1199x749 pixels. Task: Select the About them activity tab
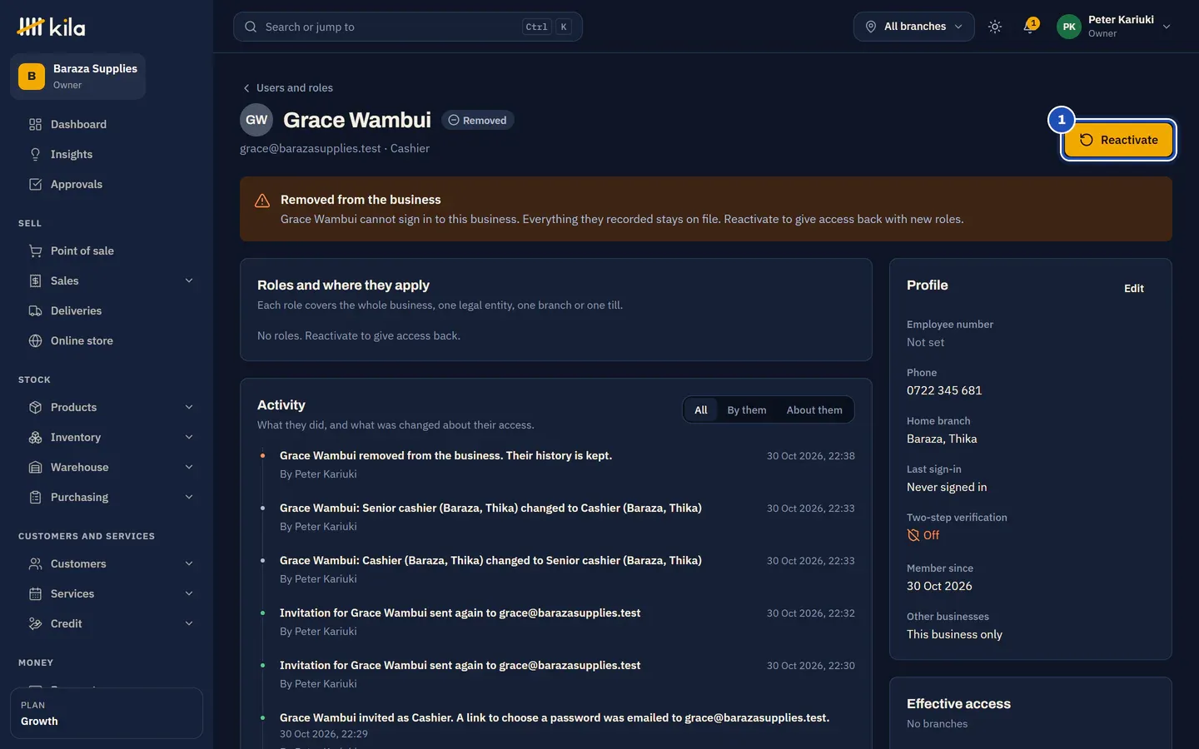click(814, 410)
